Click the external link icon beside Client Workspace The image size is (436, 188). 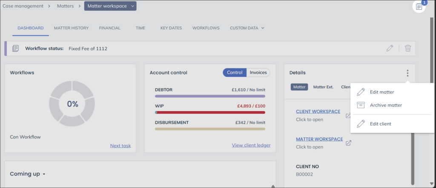tap(348, 115)
